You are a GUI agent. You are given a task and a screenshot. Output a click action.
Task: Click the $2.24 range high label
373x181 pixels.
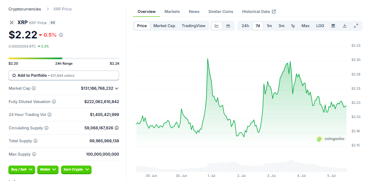pos(115,63)
